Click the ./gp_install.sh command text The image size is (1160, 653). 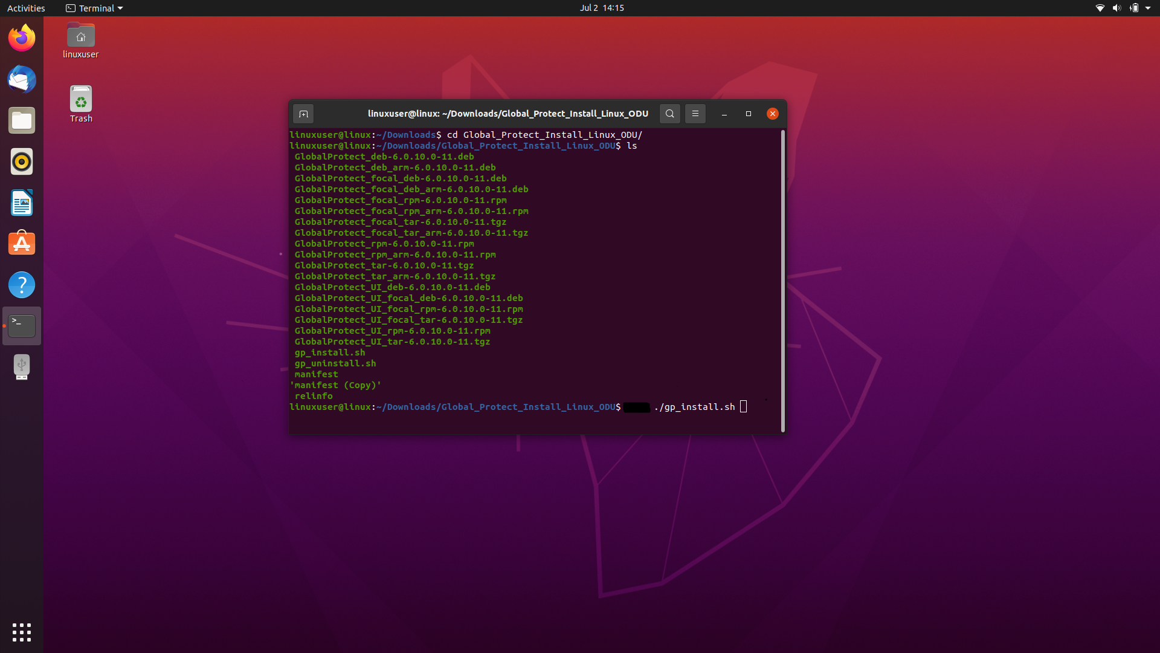coord(694,407)
